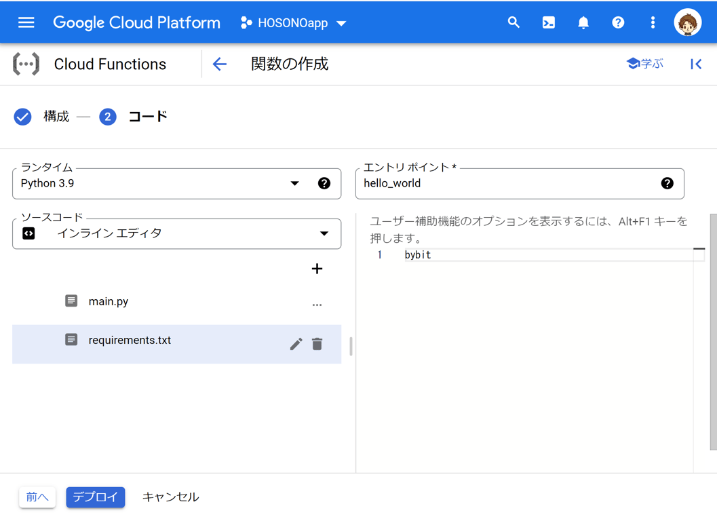Activate Cloud Shell terminal icon

(548, 22)
